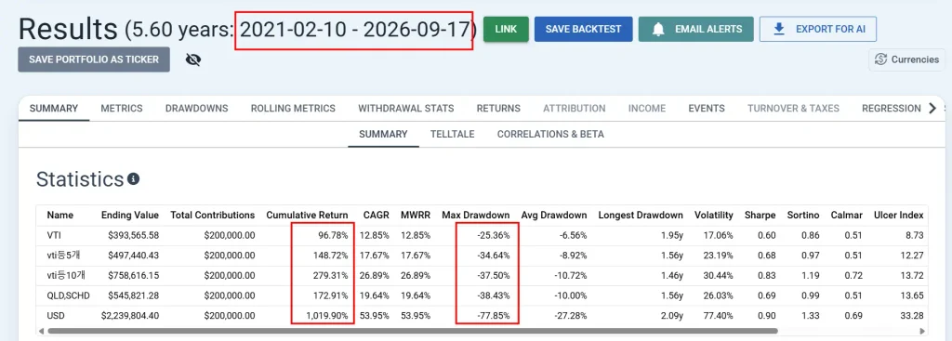Click SAVE PORTFOLIO AS TICKER button
This screenshot has height=341, width=952.
[94, 59]
